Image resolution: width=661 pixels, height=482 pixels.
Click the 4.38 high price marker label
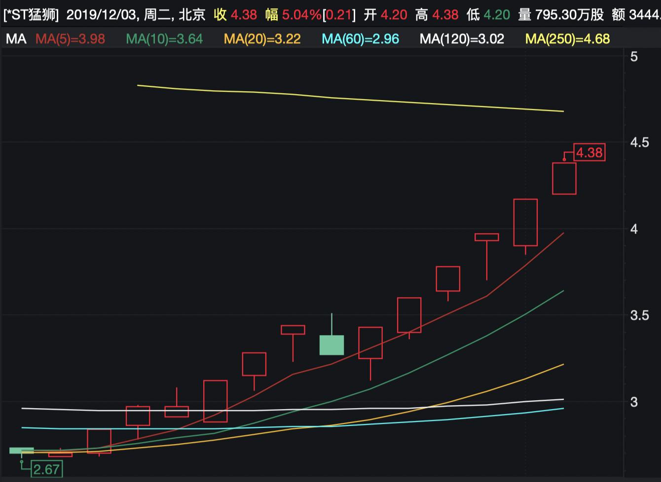click(x=589, y=152)
